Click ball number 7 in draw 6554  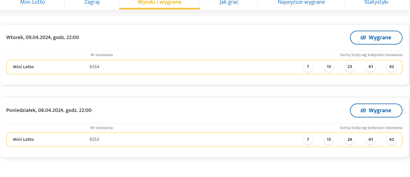(x=308, y=67)
